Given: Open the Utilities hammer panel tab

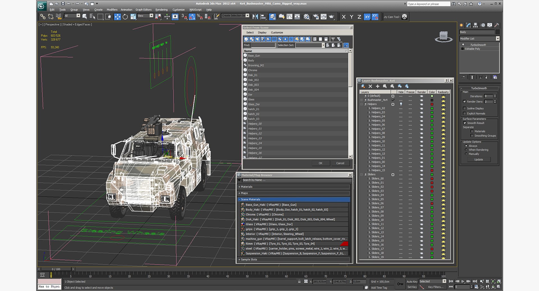Looking at the screenshot, I should pos(497,25).
